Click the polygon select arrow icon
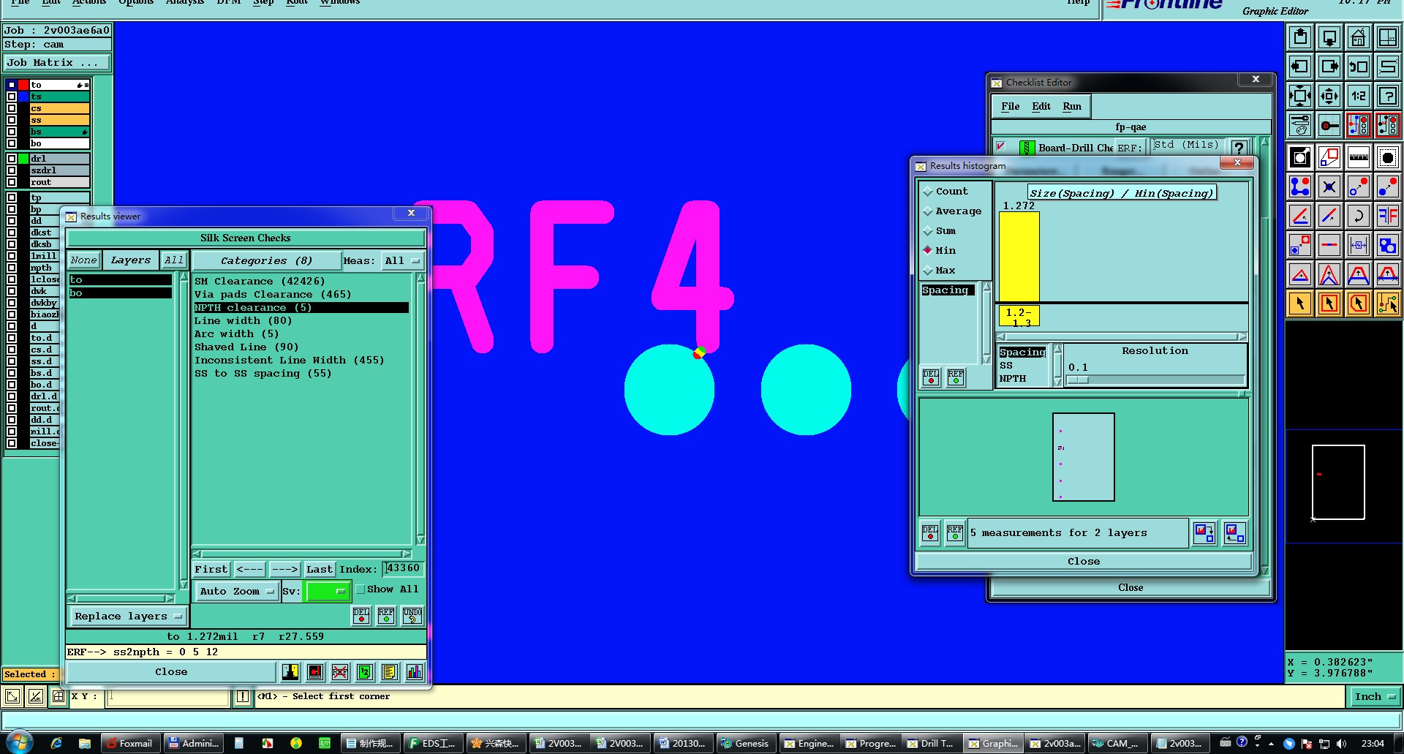Image resolution: width=1404 pixels, height=754 pixels. (1358, 304)
